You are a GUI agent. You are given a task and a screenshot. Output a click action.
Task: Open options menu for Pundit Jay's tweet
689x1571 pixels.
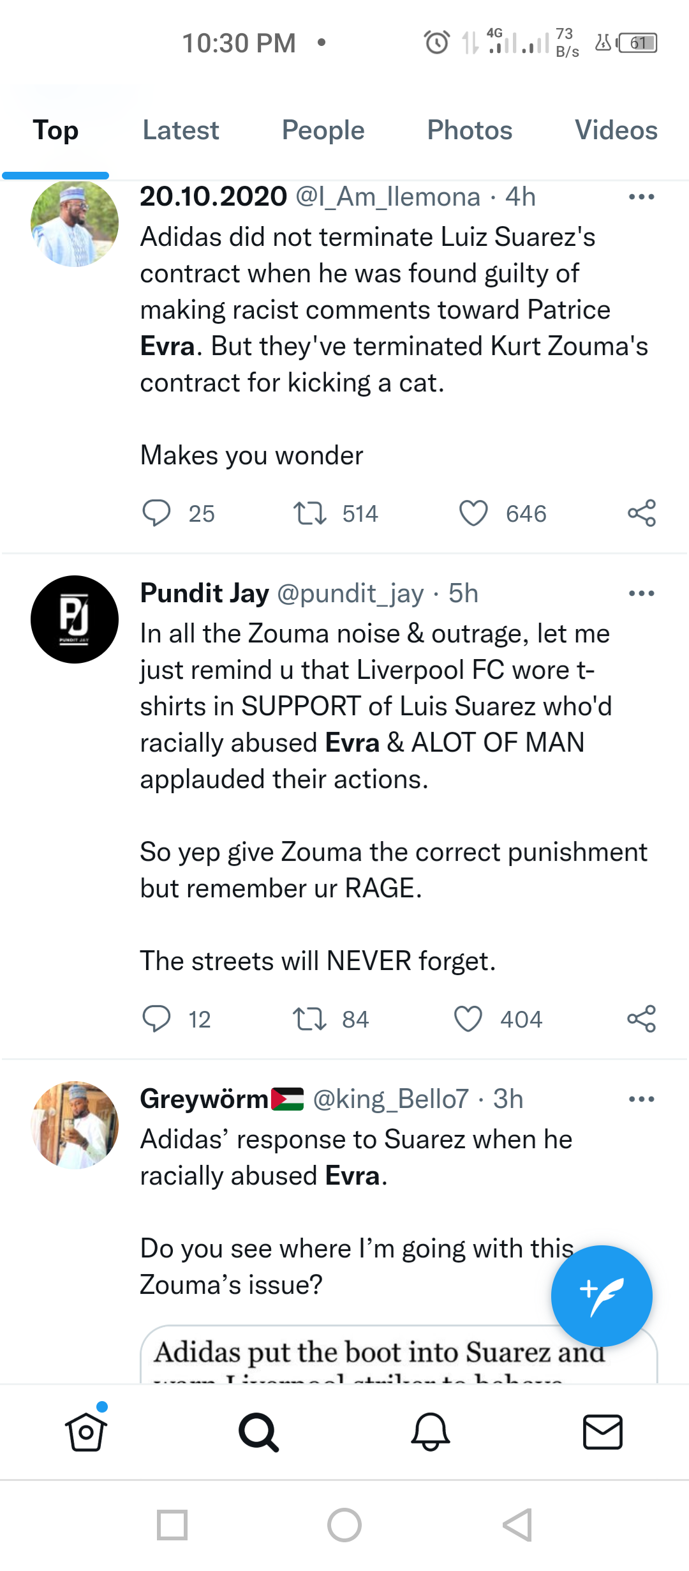(x=642, y=593)
